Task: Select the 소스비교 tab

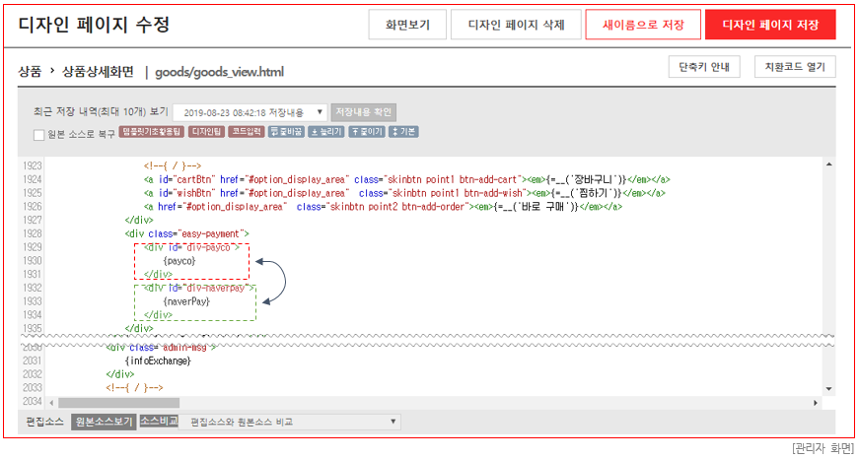Action: [x=159, y=422]
